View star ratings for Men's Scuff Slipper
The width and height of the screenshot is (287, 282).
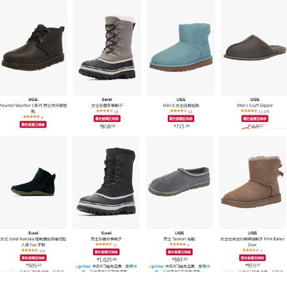click(249, 111)
